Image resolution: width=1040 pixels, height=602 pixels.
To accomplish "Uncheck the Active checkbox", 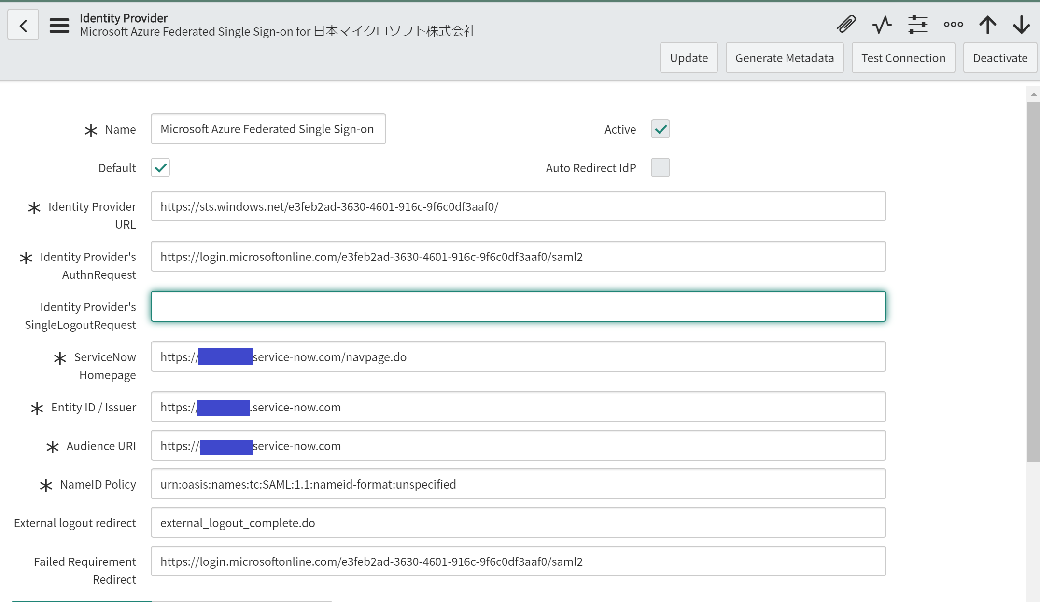I will [660, 129].
